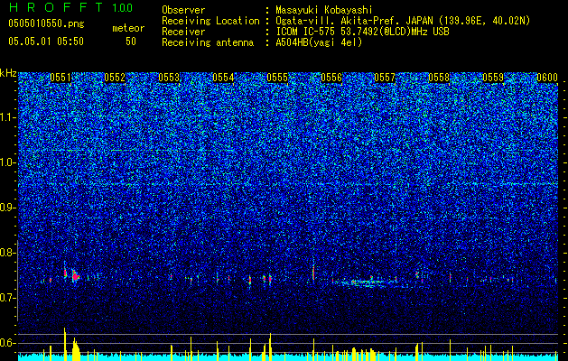Click the Receiving antenna field label
This screenshot has width=568, height=361.
[208, 42]
